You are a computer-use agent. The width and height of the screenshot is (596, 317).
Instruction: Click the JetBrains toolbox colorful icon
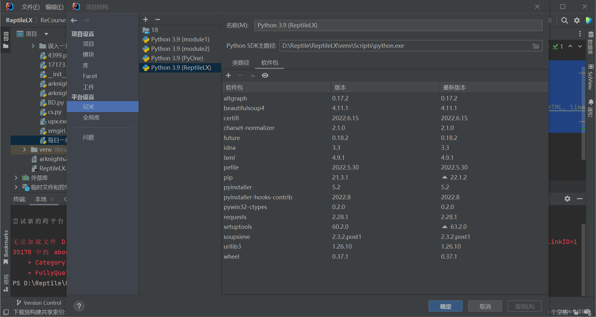pyautogui.click(x=589, y=20)
